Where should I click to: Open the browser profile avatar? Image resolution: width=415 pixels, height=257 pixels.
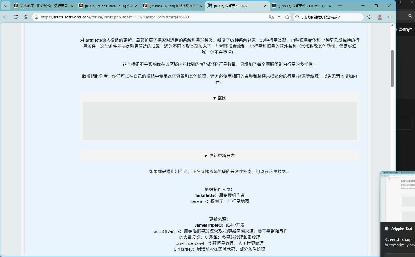click(x=380, y=17)
